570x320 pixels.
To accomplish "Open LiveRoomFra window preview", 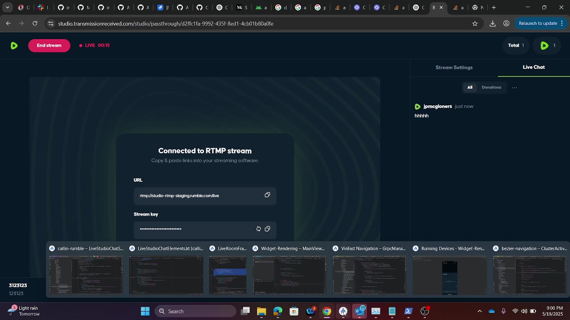I will (228, 271).
